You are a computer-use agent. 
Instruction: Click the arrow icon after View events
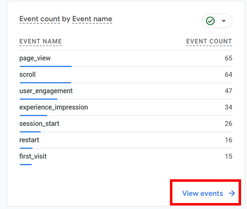coord(232,193)
